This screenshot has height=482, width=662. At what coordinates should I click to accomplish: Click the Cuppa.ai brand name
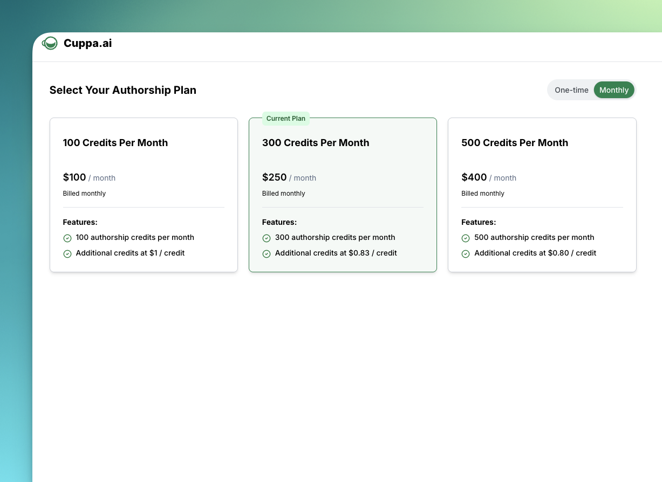point(88,43)
